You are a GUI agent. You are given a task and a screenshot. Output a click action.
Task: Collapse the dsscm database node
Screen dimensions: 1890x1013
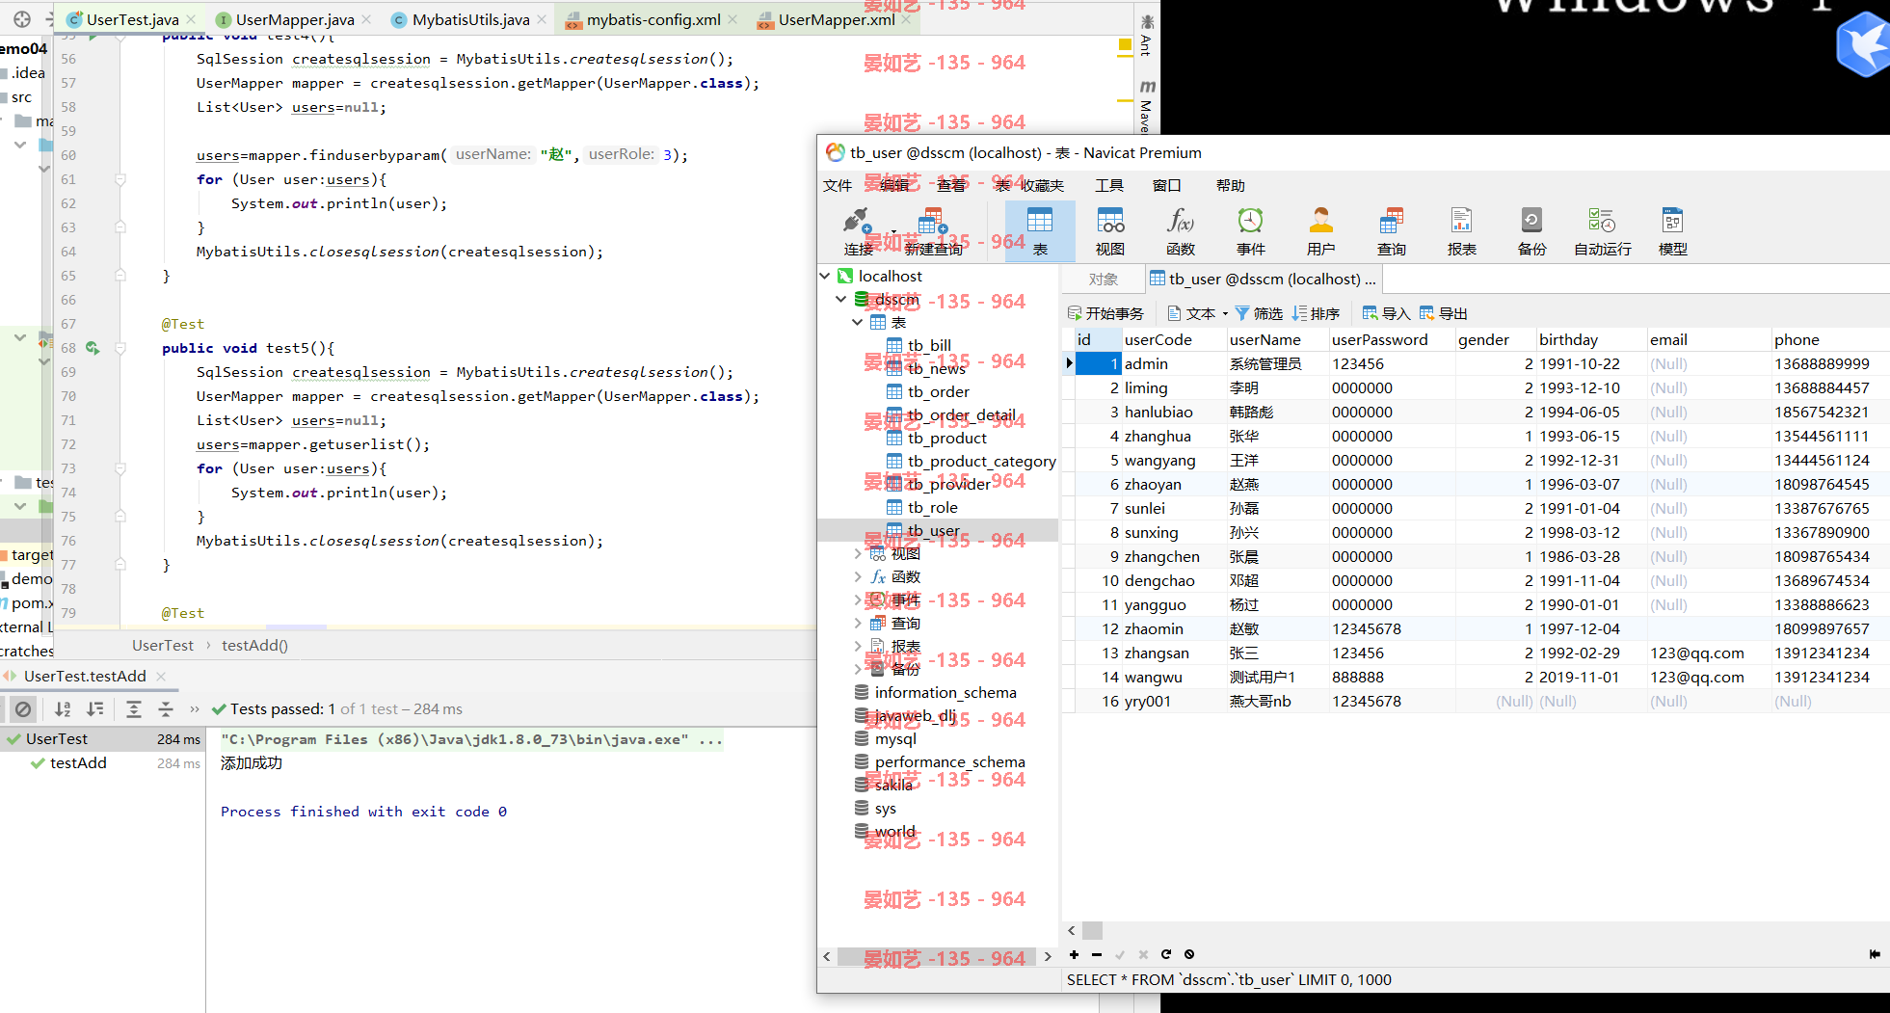841,300
